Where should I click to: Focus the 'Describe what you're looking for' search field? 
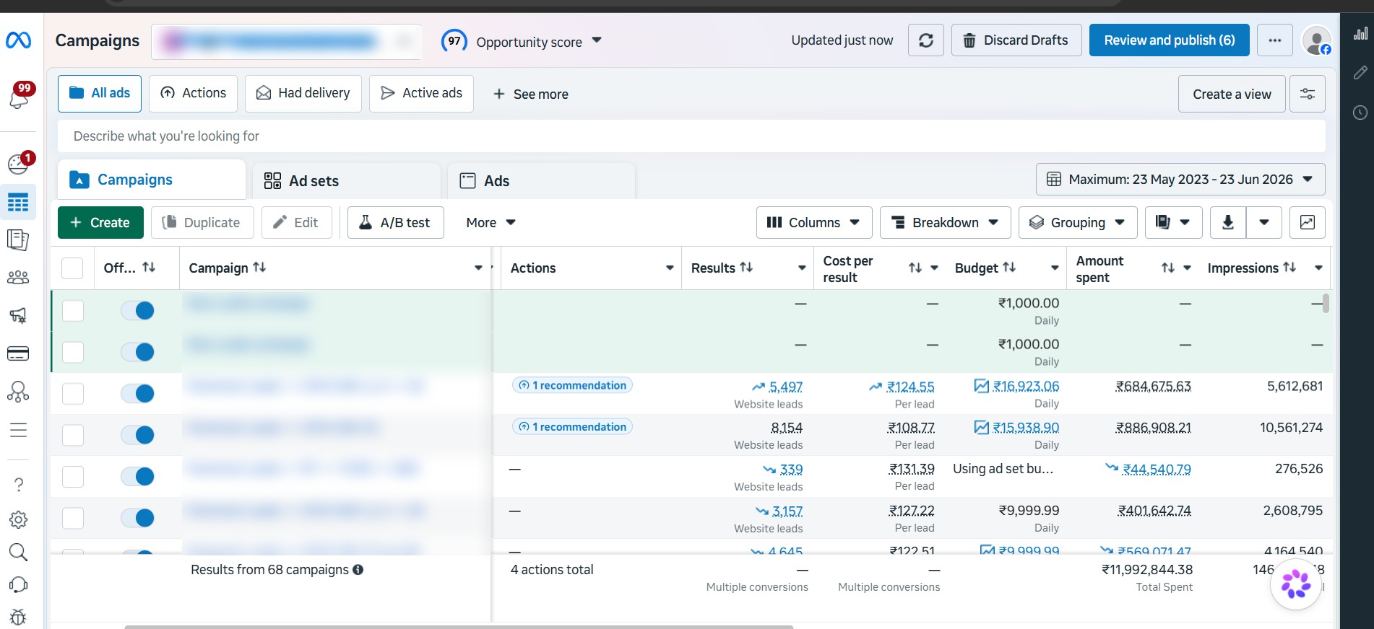coord(691,136)
